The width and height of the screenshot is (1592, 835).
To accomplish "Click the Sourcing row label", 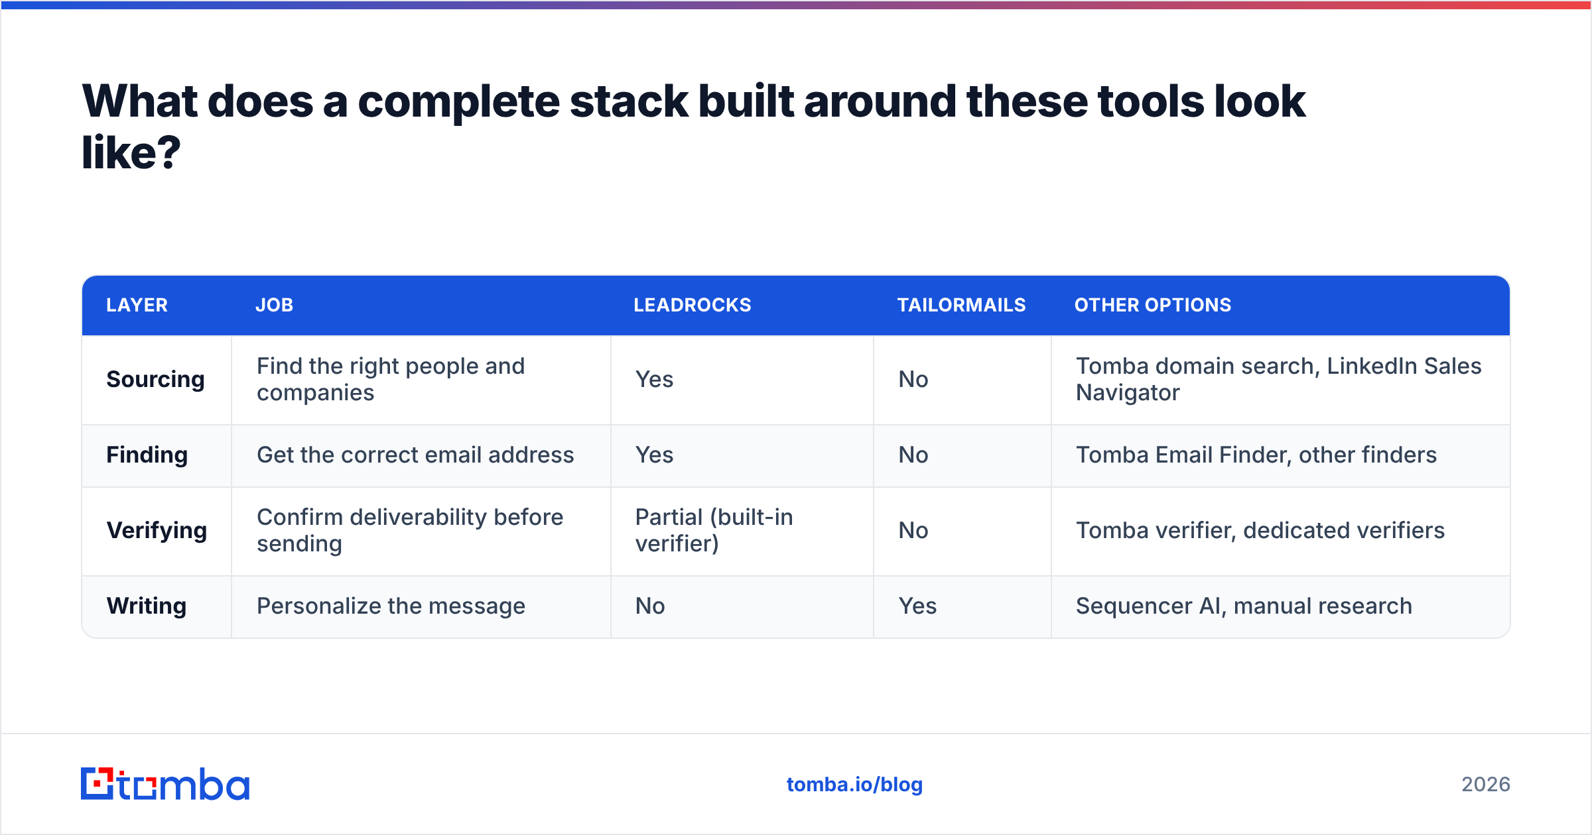I will (155, 379).
